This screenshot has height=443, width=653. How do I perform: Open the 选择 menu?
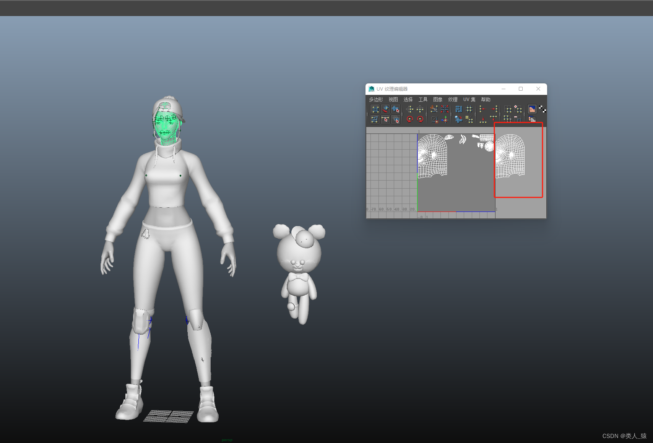(x=408, y=99)
